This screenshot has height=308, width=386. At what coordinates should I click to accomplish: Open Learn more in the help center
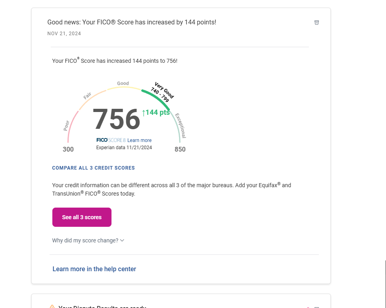coord(94,269)
